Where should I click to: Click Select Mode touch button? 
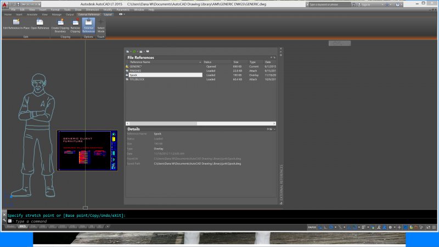click(x=101, y=26)
